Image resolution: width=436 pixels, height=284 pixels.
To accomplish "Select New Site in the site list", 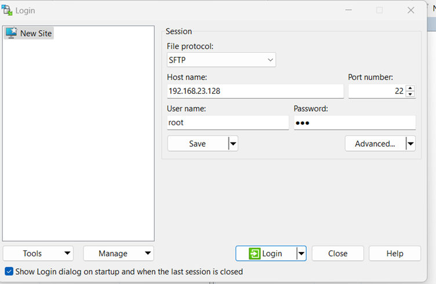I will coord(36,33).
